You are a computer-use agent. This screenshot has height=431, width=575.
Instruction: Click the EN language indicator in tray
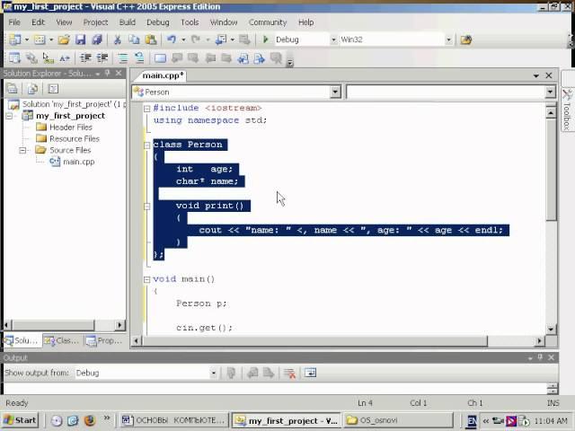[x=472, y=420]
